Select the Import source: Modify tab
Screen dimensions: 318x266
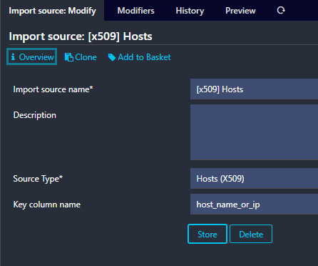pos(52,11)
